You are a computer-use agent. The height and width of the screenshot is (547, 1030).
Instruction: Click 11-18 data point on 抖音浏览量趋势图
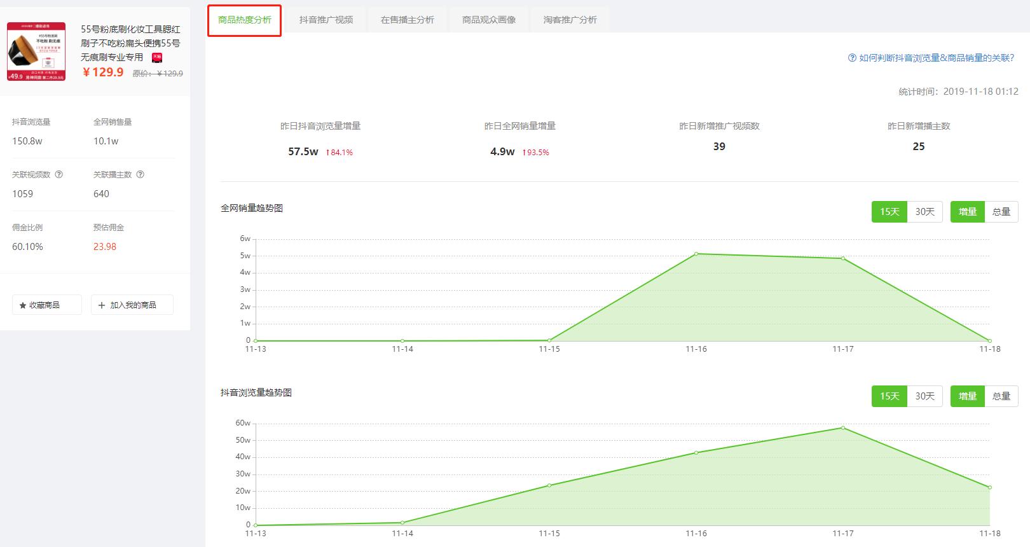[x=990, y=487]
